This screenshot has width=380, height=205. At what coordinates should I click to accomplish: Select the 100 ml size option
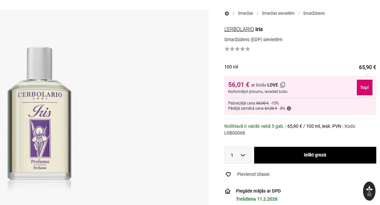(231, 67)
